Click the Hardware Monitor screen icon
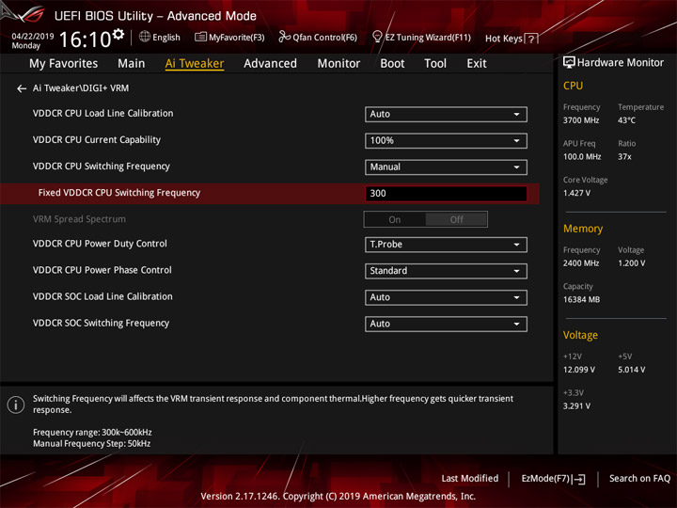This screenshot has height=508, width=677. (x=569, y=62)
